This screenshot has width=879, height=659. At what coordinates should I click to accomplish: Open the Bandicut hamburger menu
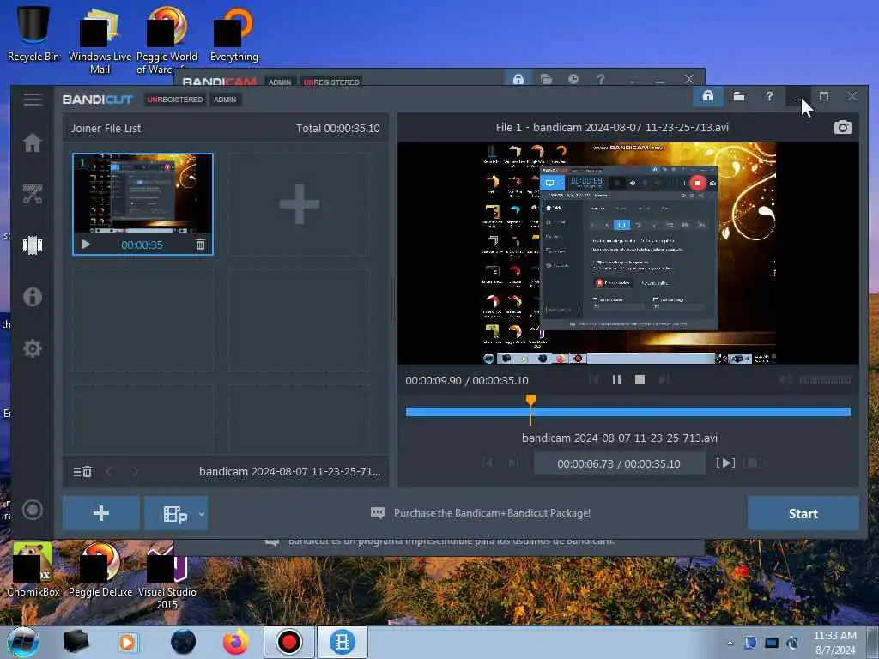point(33,100)
